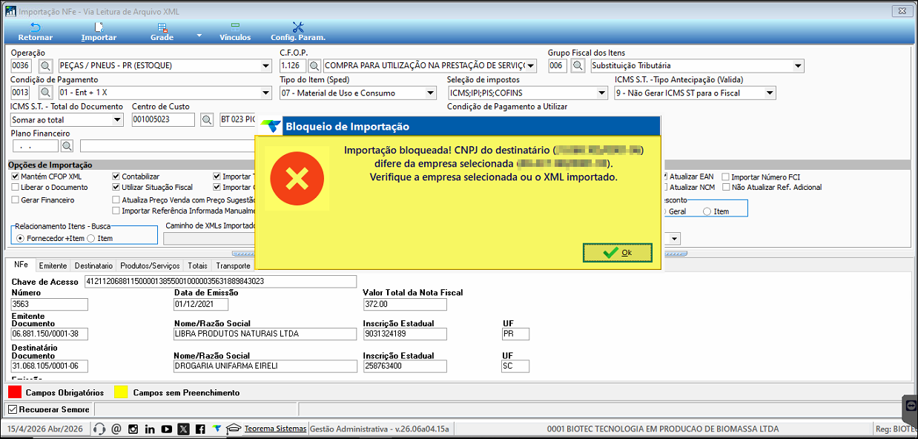The width and height of the screenshot is (918, 439).
Task: Open Condição de Pagamento 01 - Ent + 1 X dropdown
Action: [x=266, y=93]
